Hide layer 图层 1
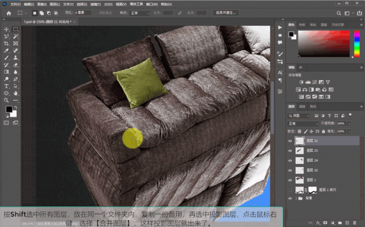This screenshot has height=227, width=365. coord(290,180)
